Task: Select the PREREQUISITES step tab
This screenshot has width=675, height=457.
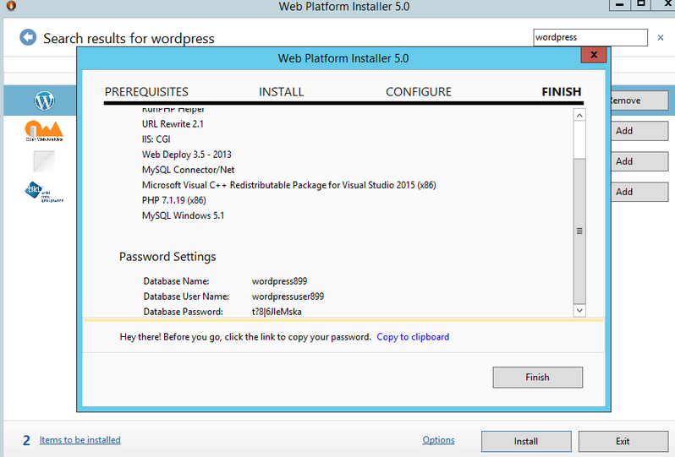Action: click(146, 91)
